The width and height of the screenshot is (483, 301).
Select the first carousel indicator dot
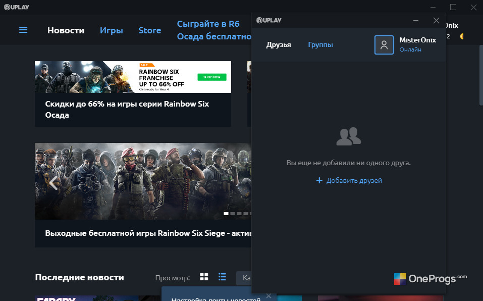tap(226, 214)
